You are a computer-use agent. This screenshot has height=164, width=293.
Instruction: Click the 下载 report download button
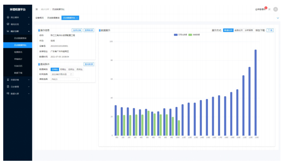pos(270,31)
